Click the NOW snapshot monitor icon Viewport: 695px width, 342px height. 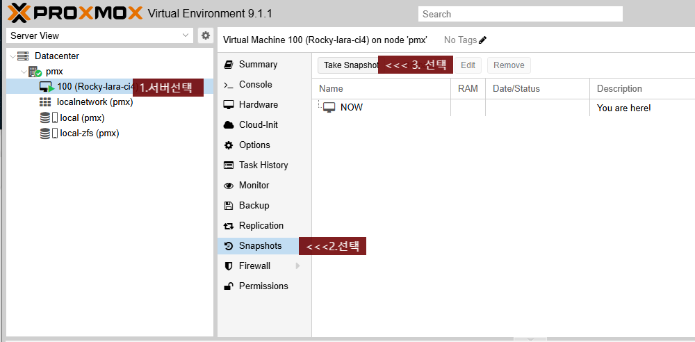point(329,107)
